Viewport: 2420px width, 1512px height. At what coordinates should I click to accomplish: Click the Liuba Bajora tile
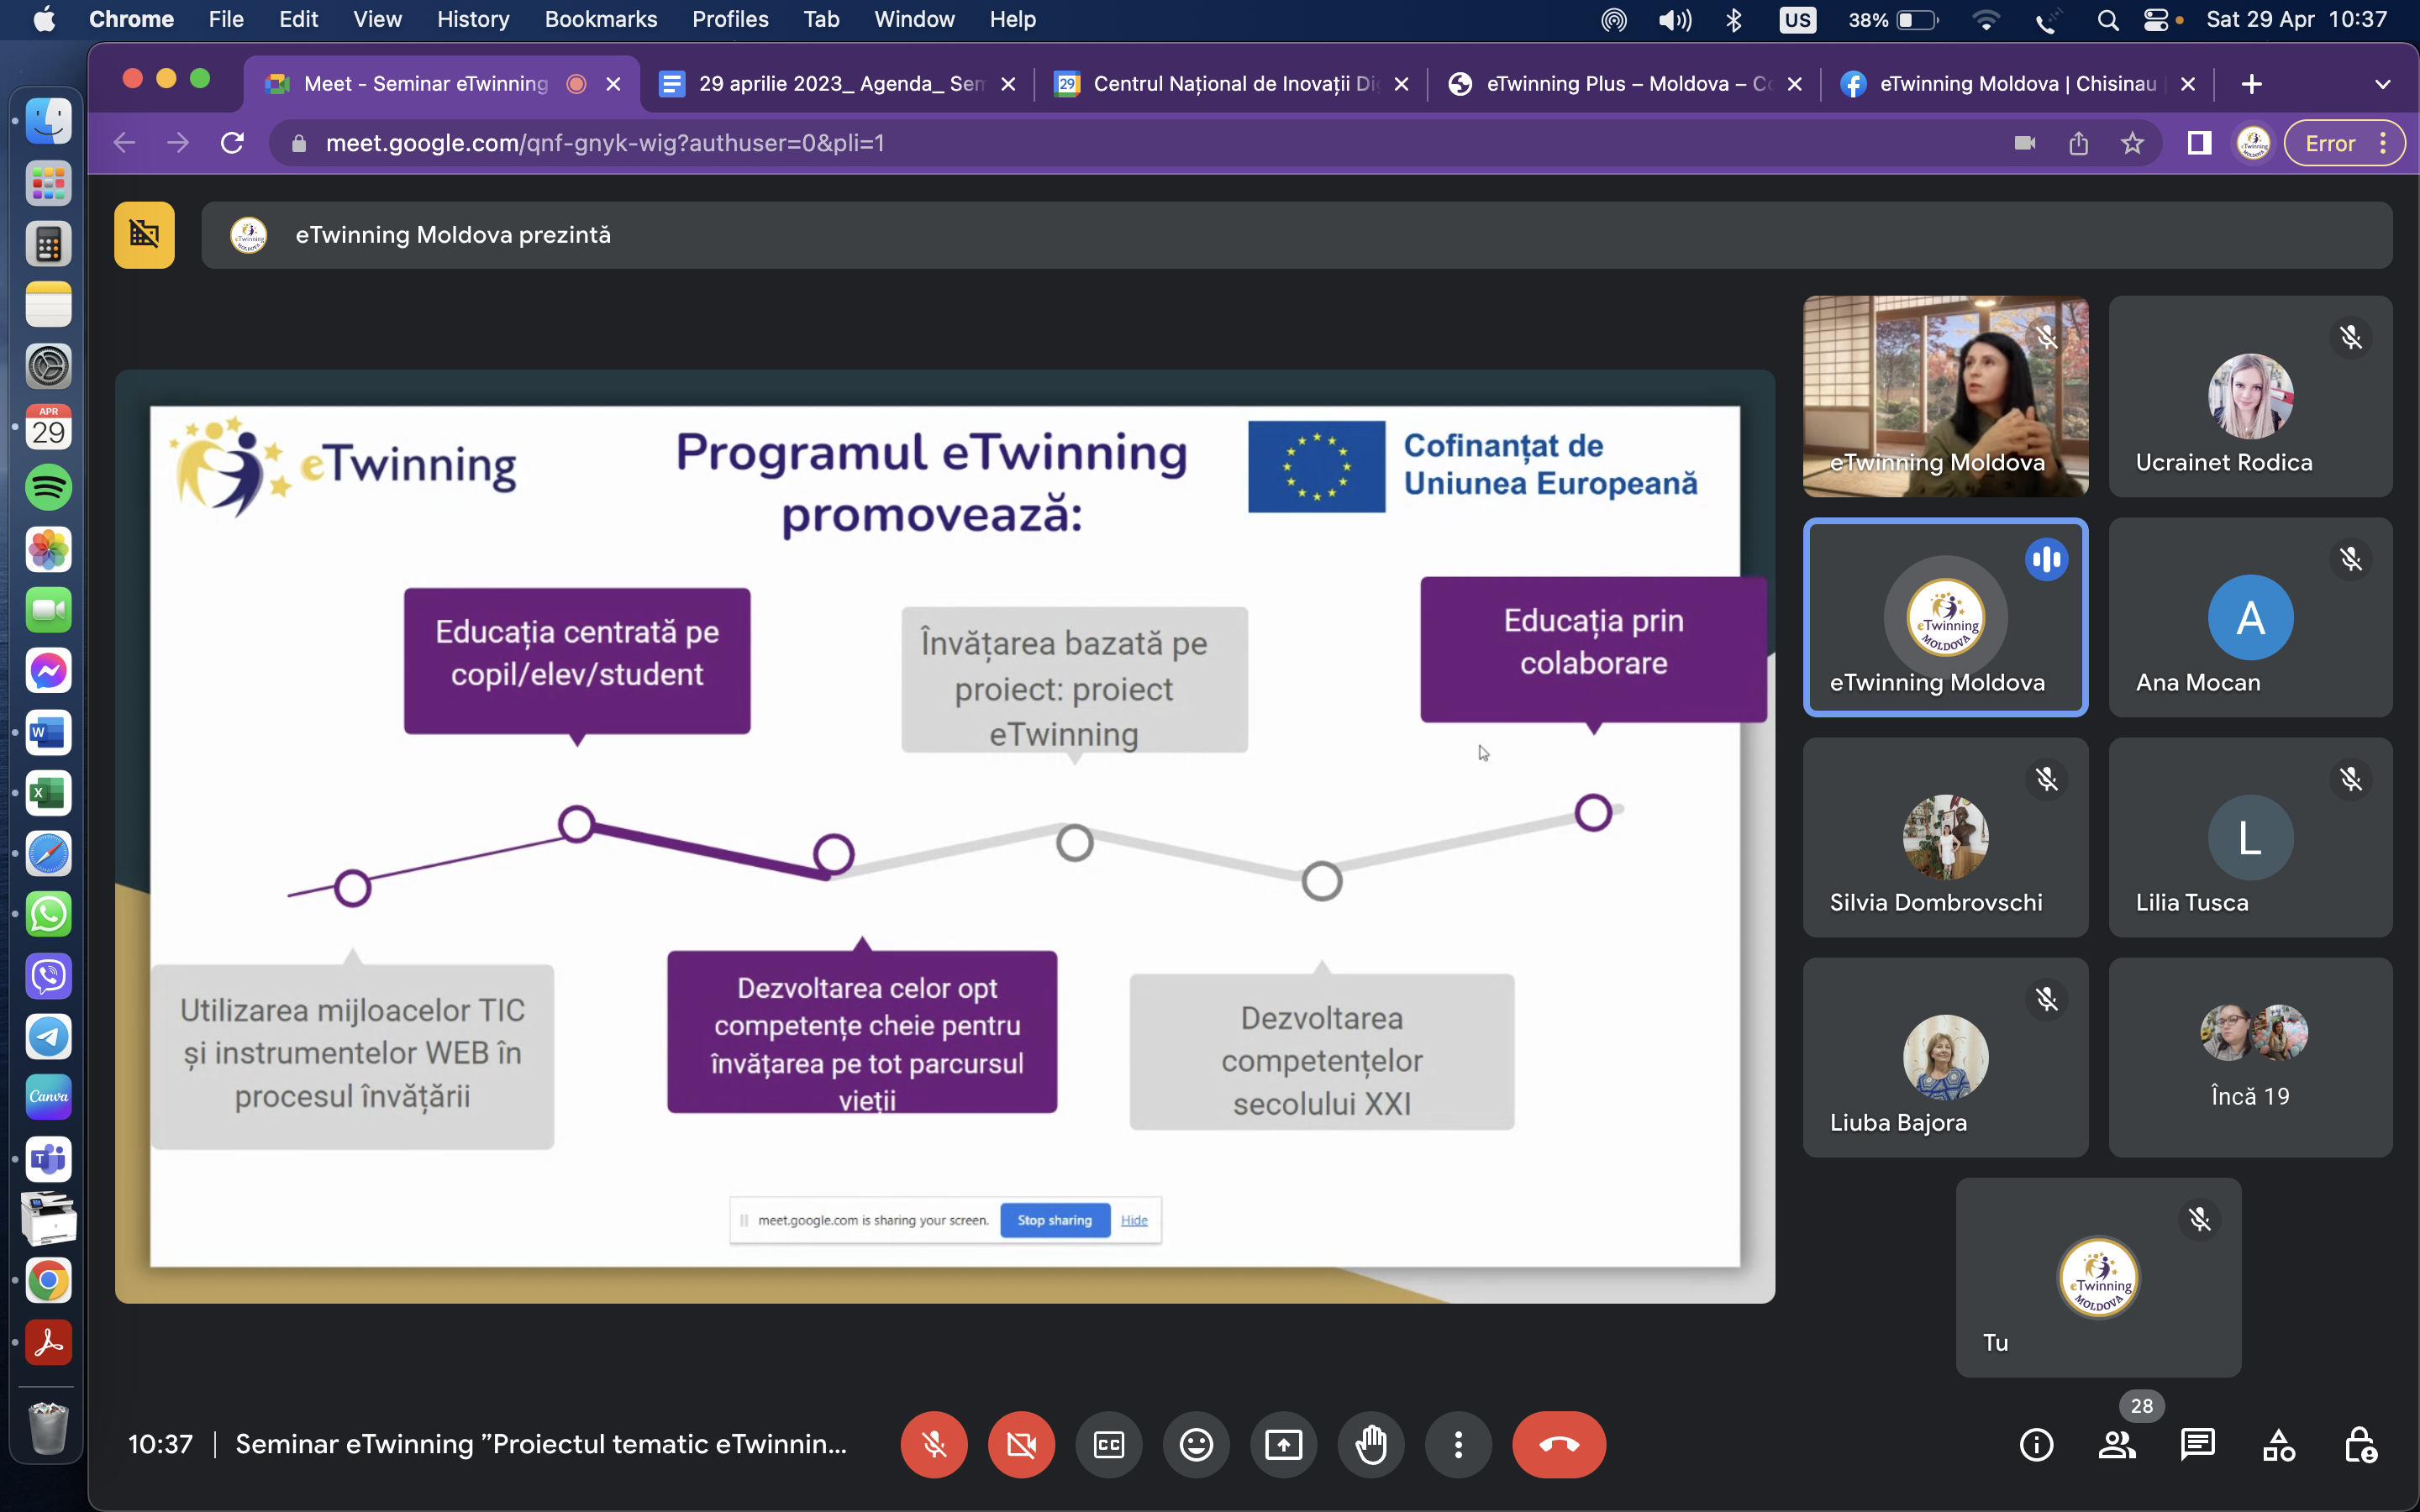tap(1945, 1057)
